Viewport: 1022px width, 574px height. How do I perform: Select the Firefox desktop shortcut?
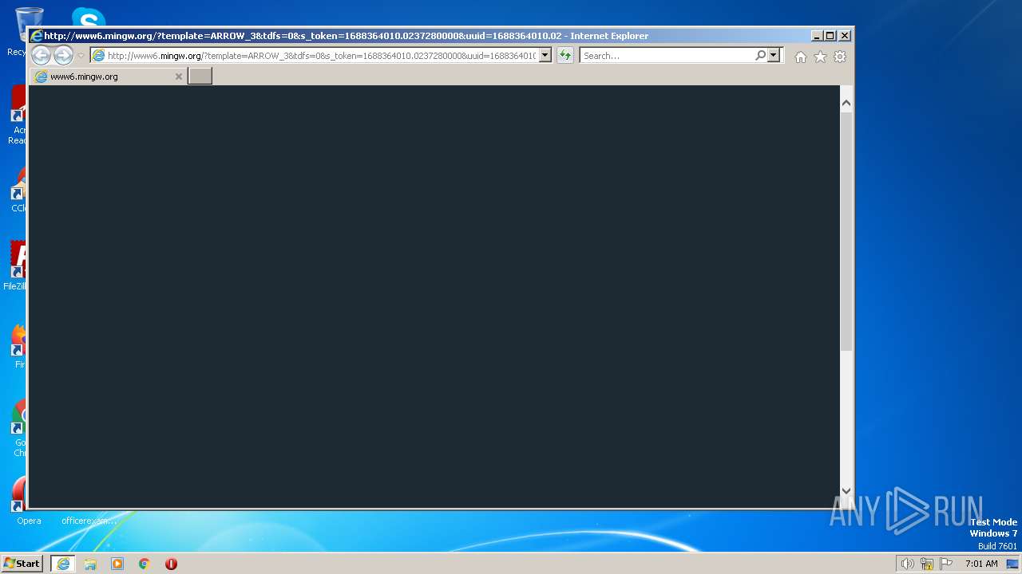[19, 346]
